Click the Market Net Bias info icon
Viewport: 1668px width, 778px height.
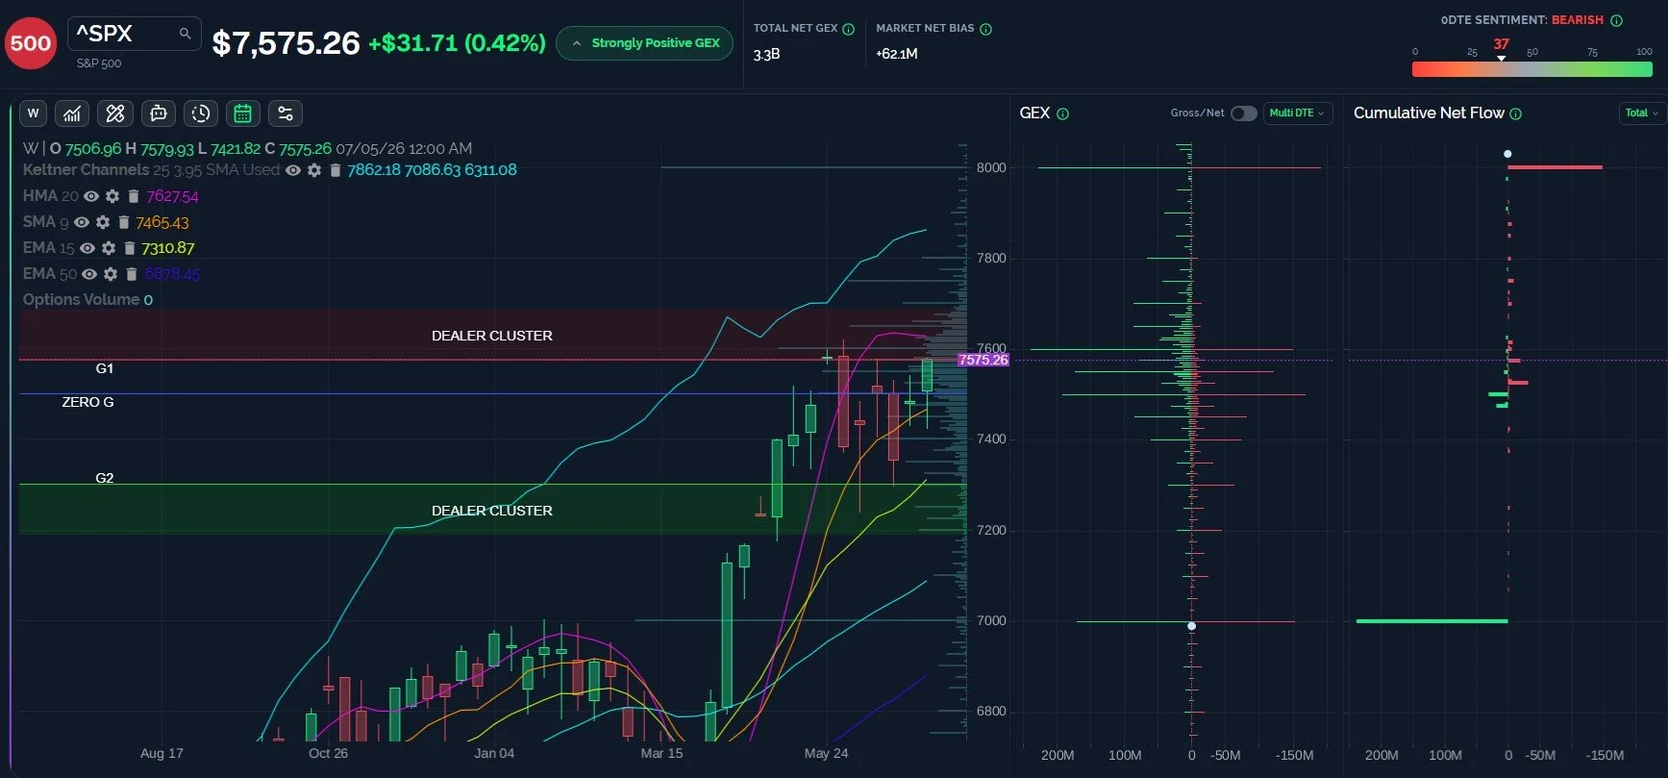985,29
